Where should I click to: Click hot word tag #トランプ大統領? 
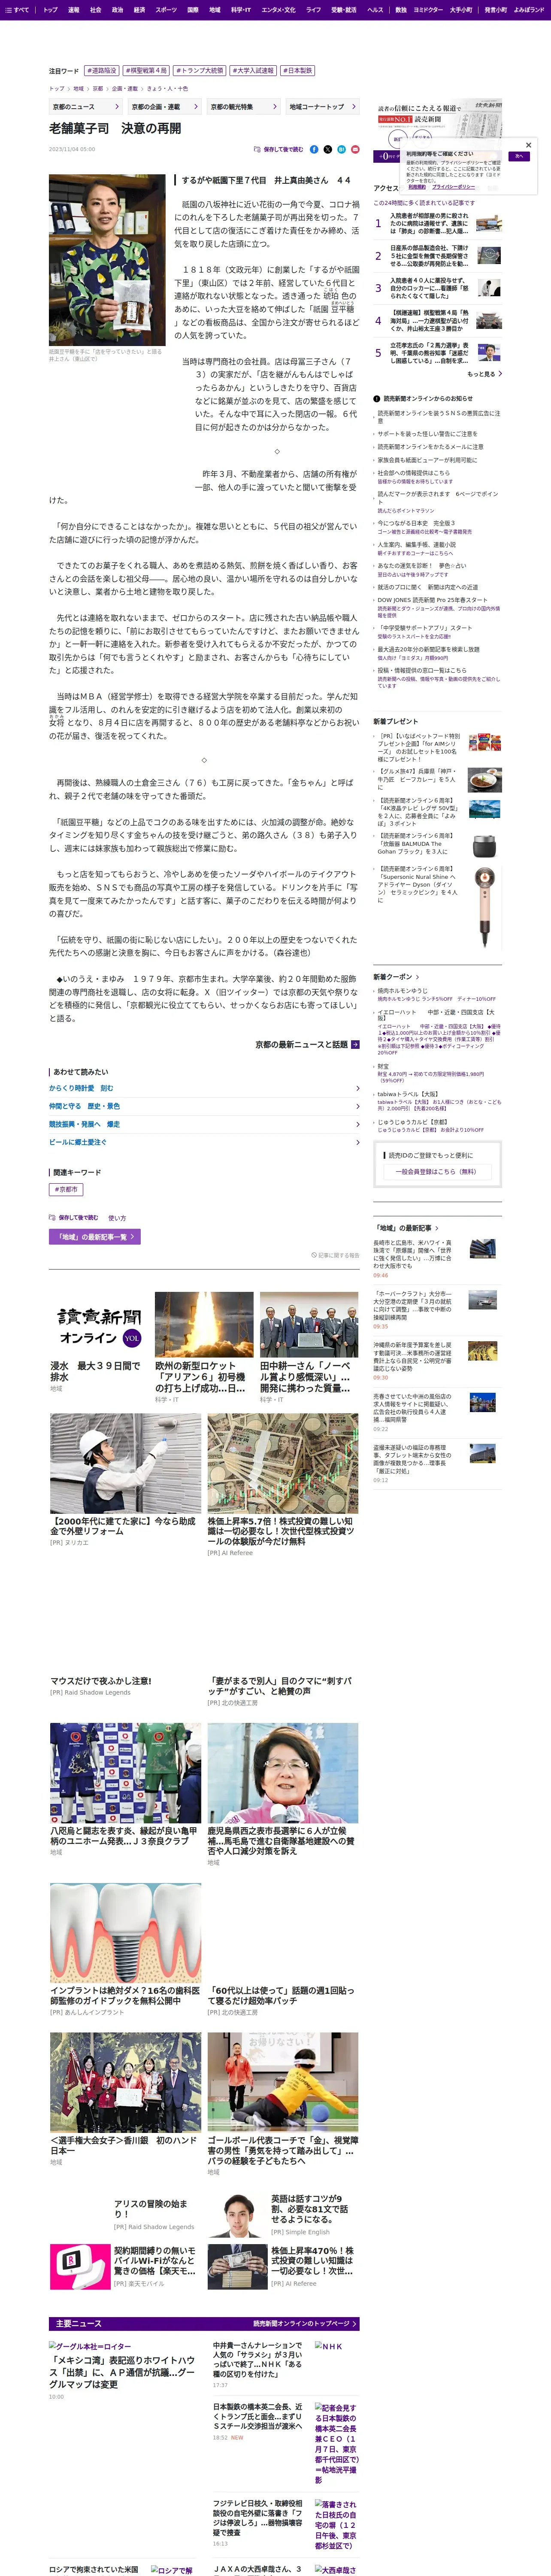(x=200, y=71)
